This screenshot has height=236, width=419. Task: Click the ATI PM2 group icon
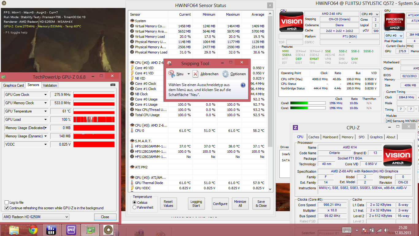point(132,167)
